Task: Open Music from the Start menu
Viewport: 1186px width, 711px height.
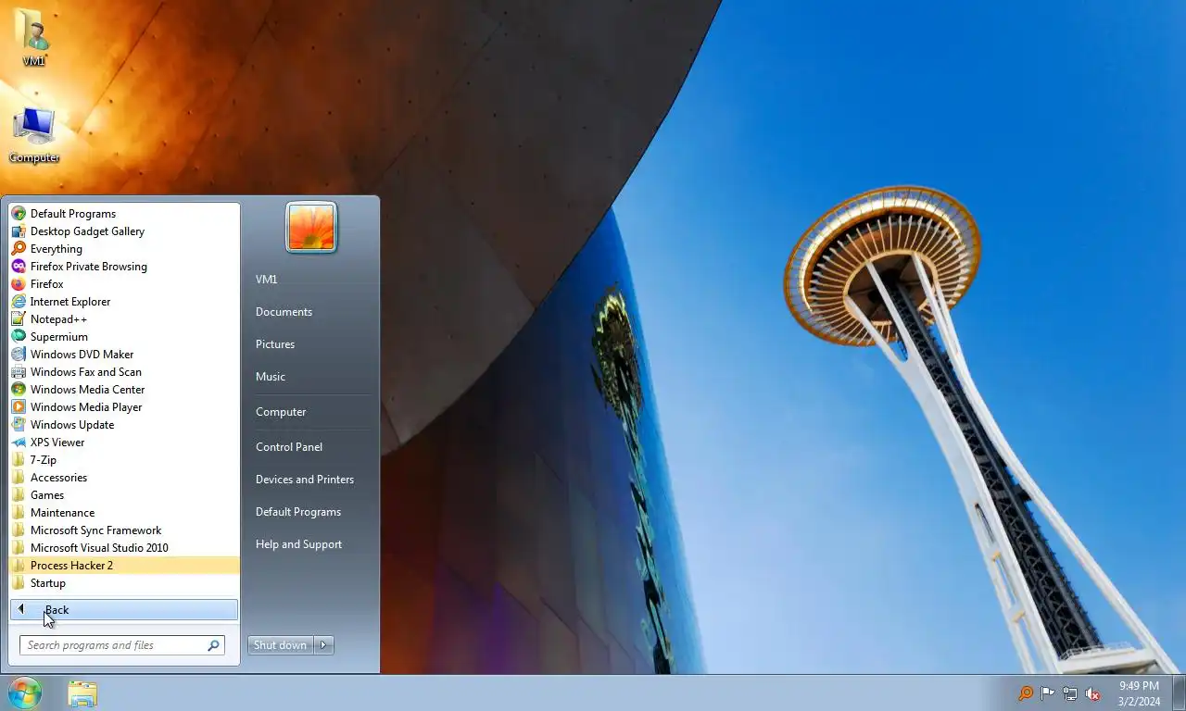Action: coord(311,377)
